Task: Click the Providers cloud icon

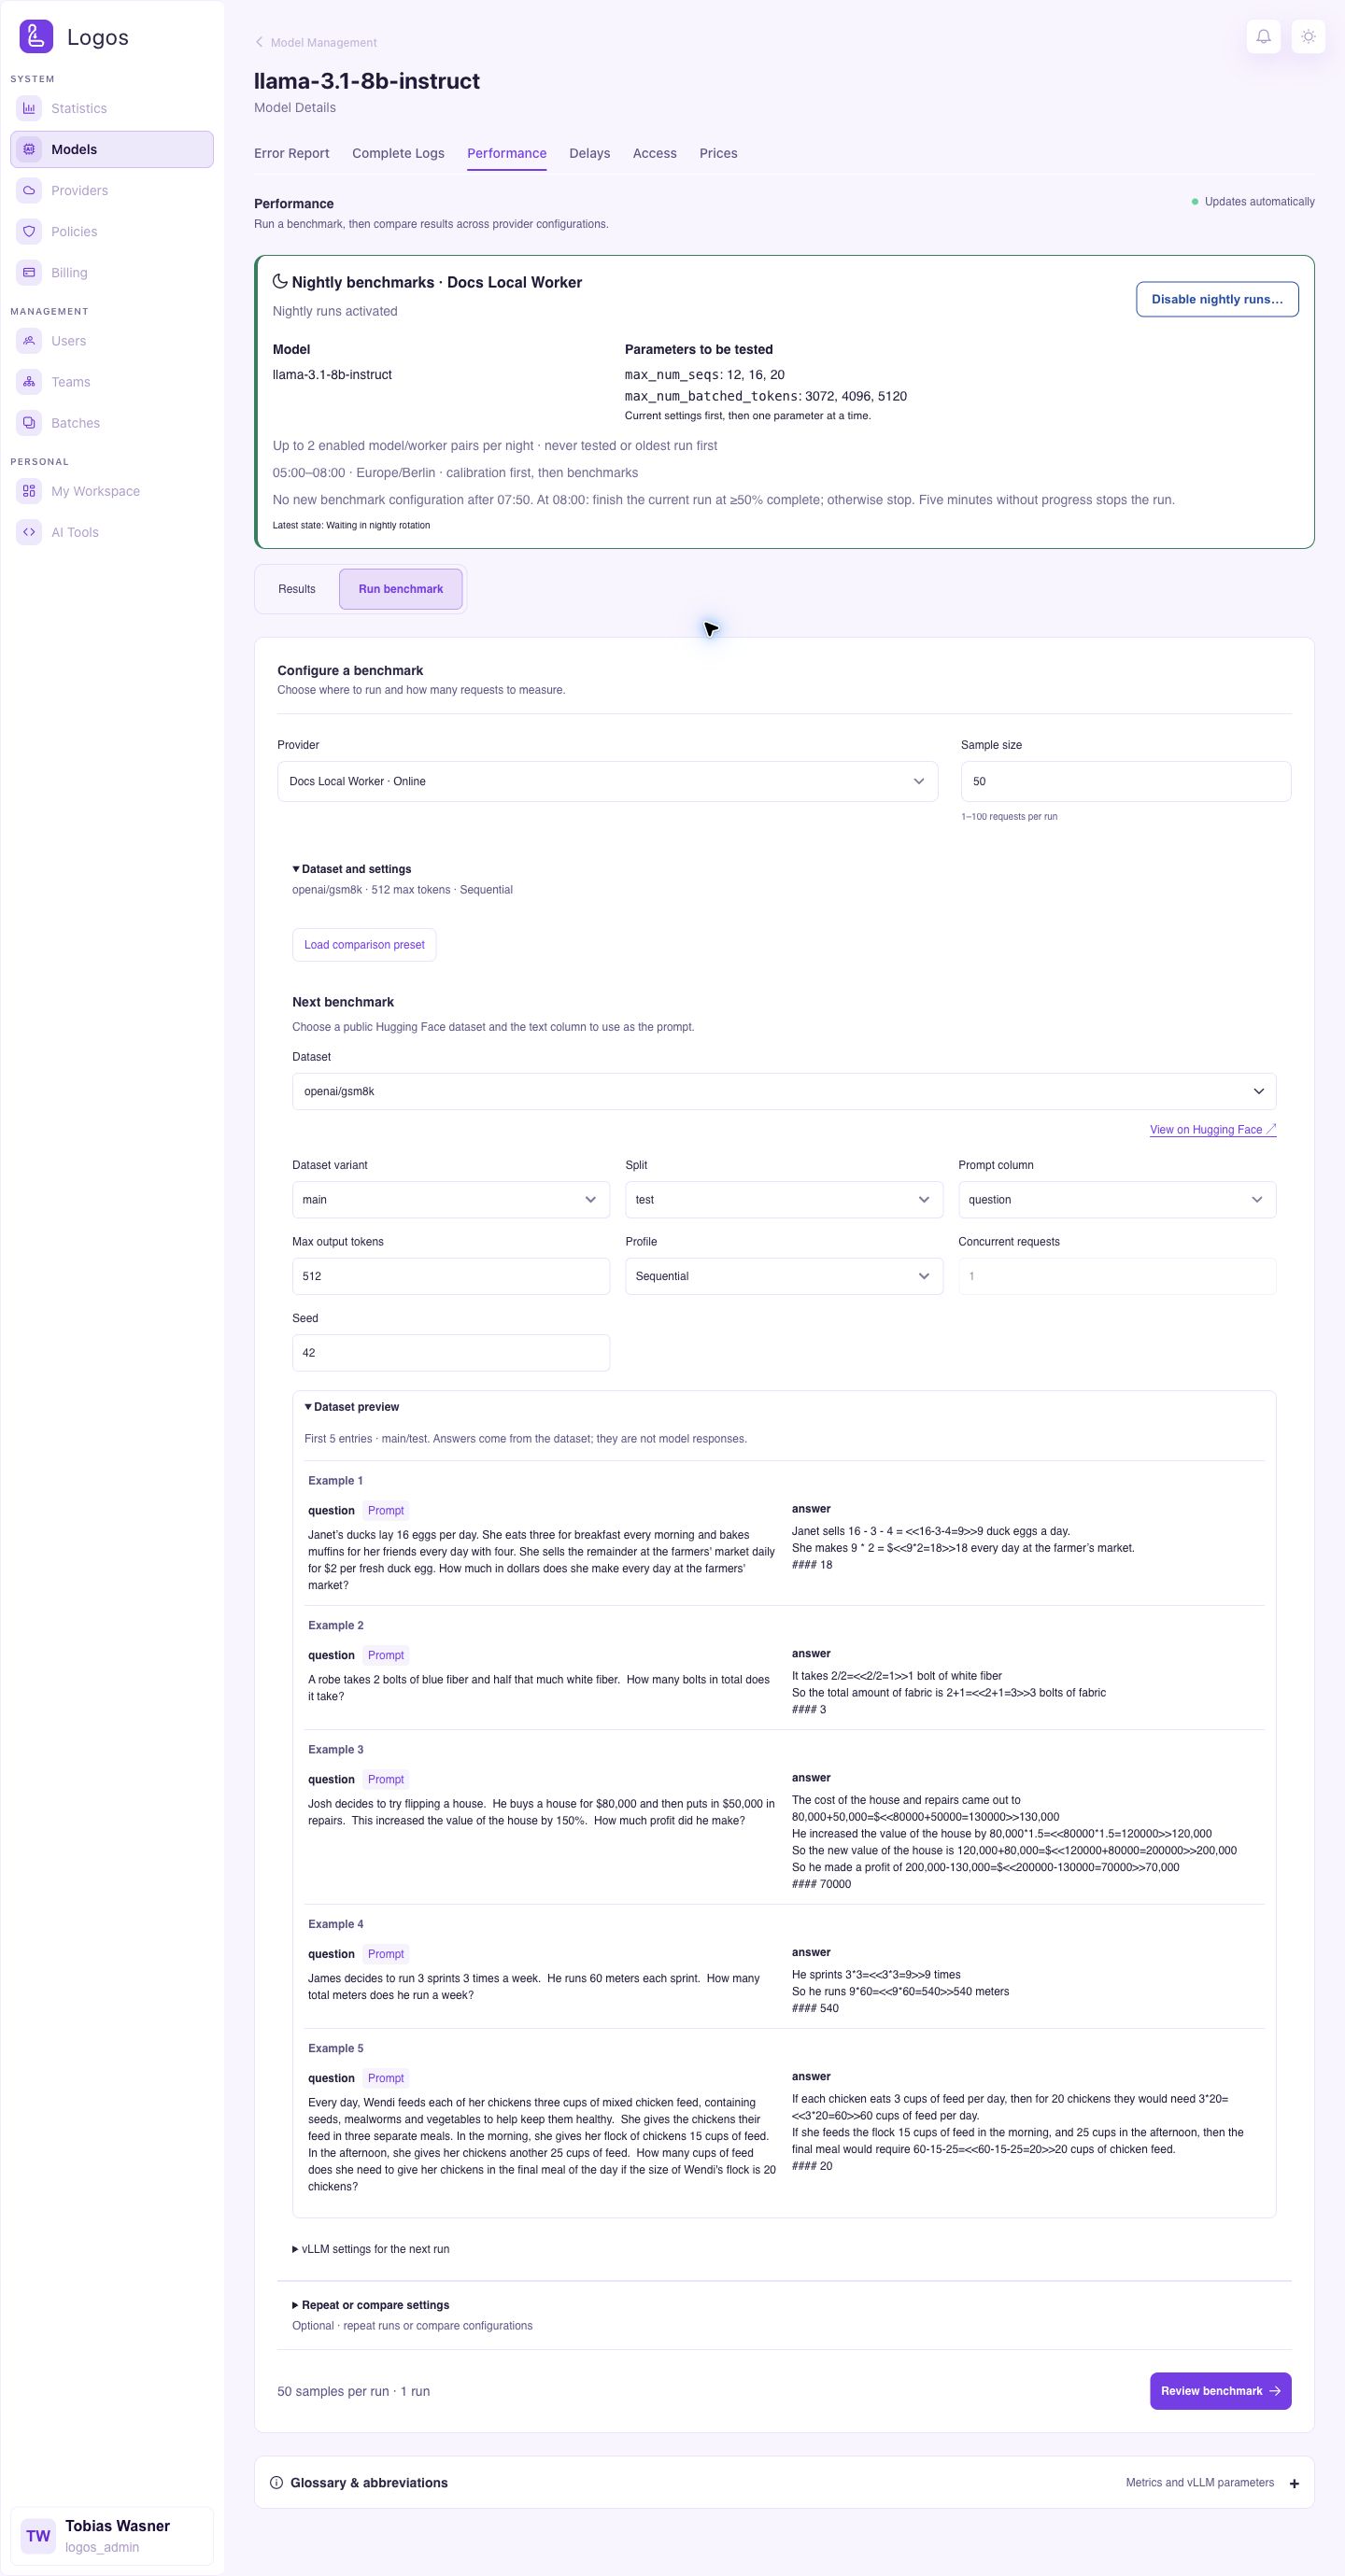Action: pyautogui.click(x=29, y=190)
